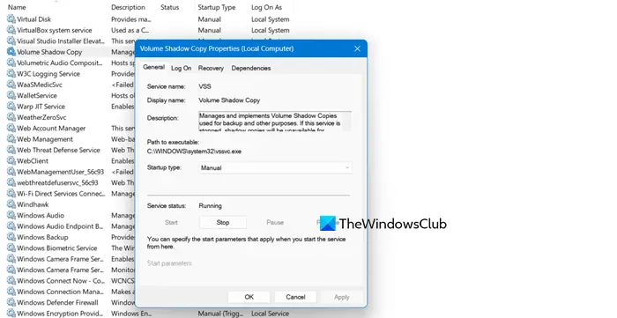Viewport: 617px width, 318px height.
Task: Open the Recovery tab
Action: 211,68
